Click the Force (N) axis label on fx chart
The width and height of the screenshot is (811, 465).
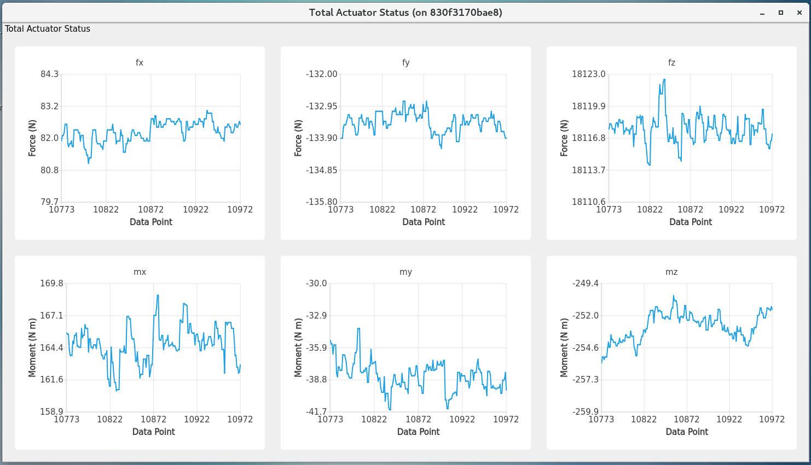coord(32,138)
